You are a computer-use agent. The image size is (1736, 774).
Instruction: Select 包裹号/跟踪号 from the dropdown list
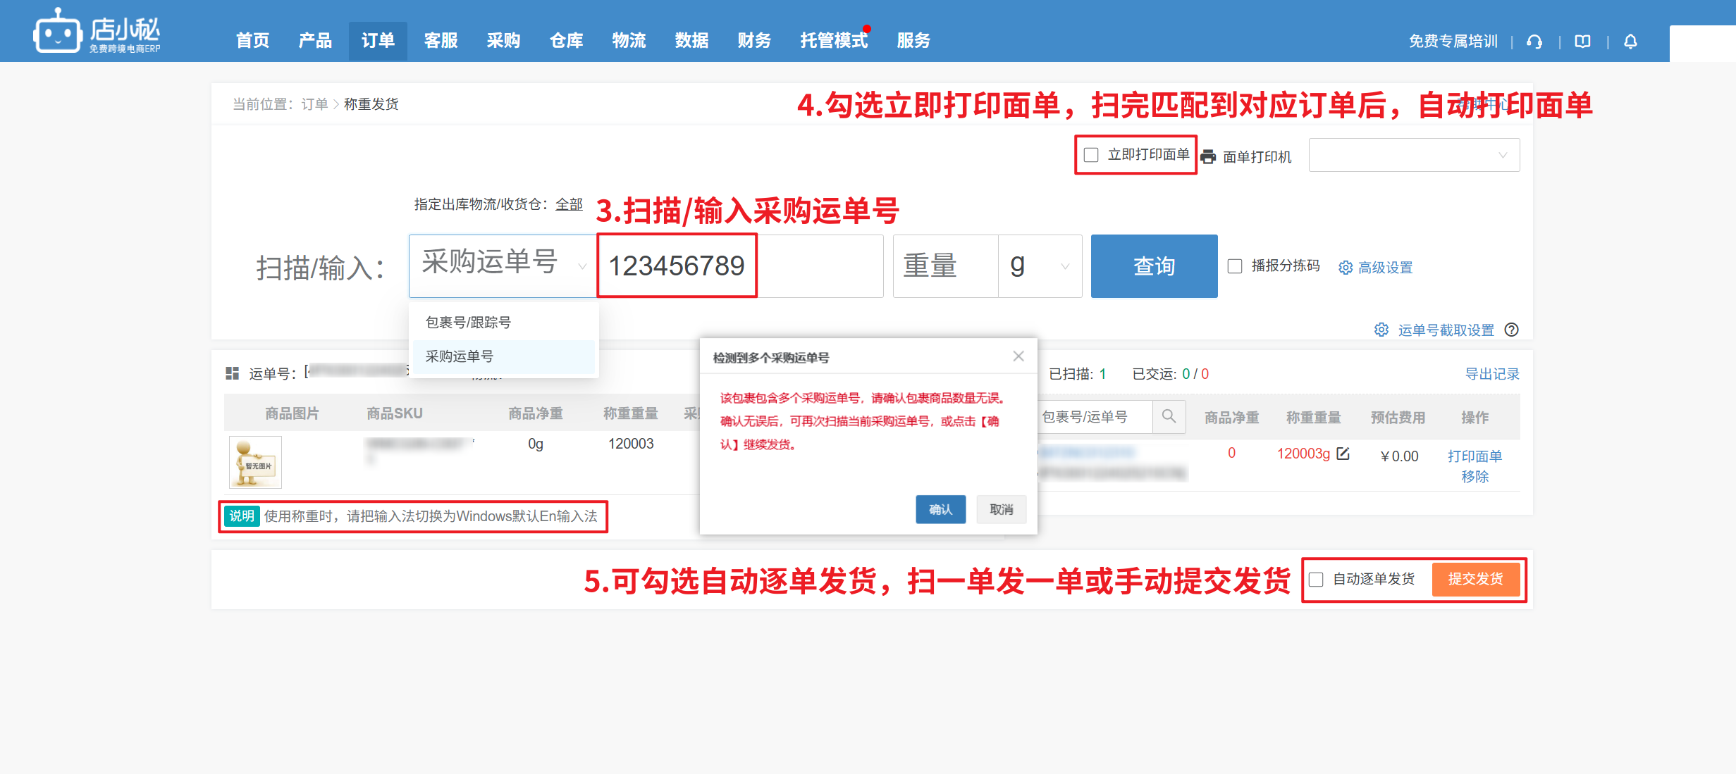pyautogui.click(x=468, y=323)
